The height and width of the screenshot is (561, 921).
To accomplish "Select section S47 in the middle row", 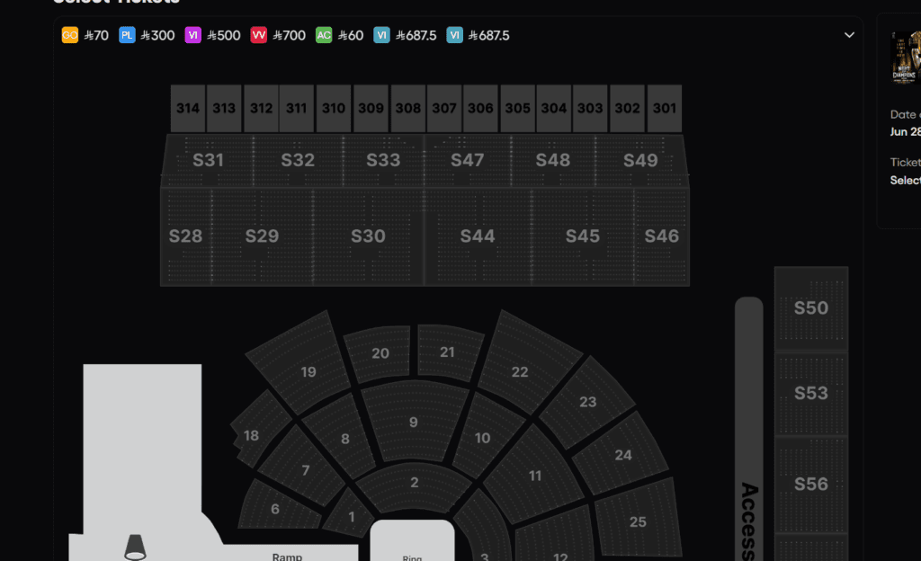I will [467, 160].
